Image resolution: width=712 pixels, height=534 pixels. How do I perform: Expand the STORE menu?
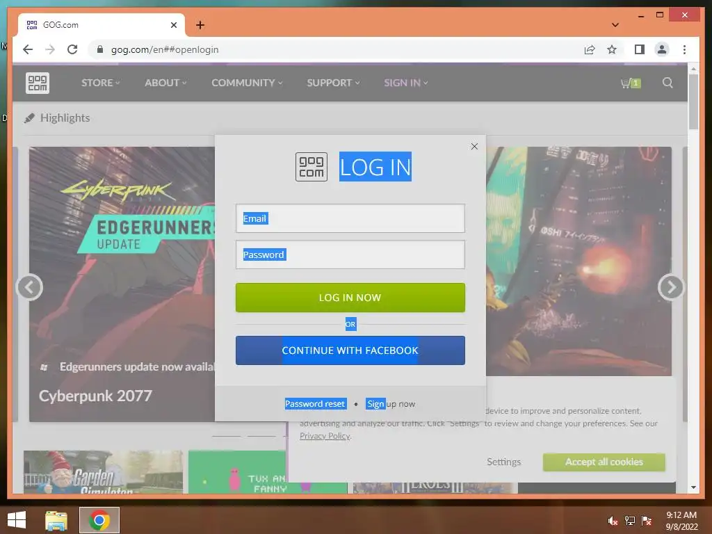tap(100, 83)
